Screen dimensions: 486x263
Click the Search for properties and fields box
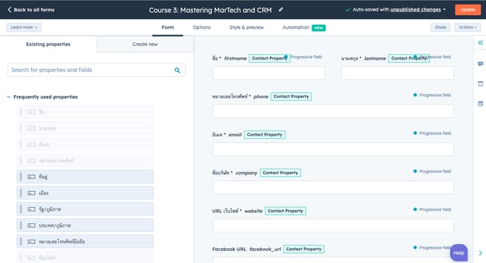click(96, 71)
